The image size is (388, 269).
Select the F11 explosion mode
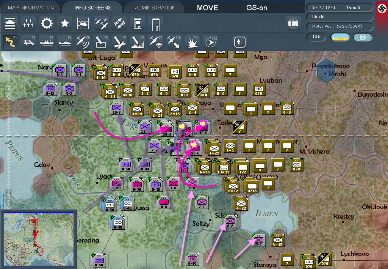pos(192,42)
